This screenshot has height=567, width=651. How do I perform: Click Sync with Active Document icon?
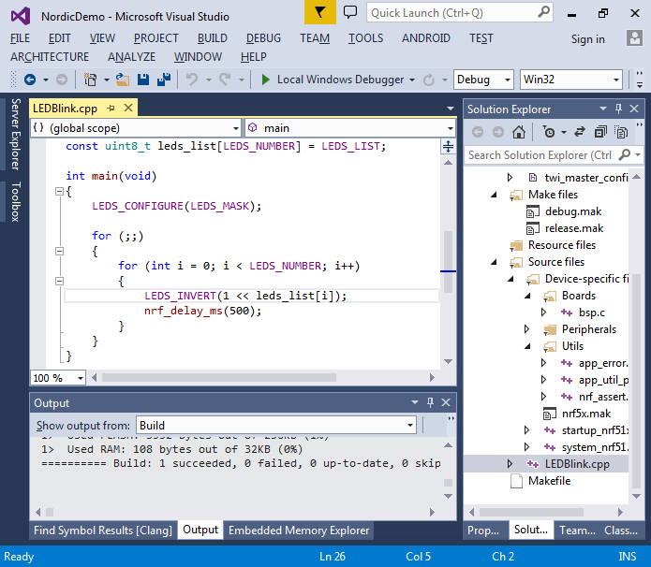(580, 132)
